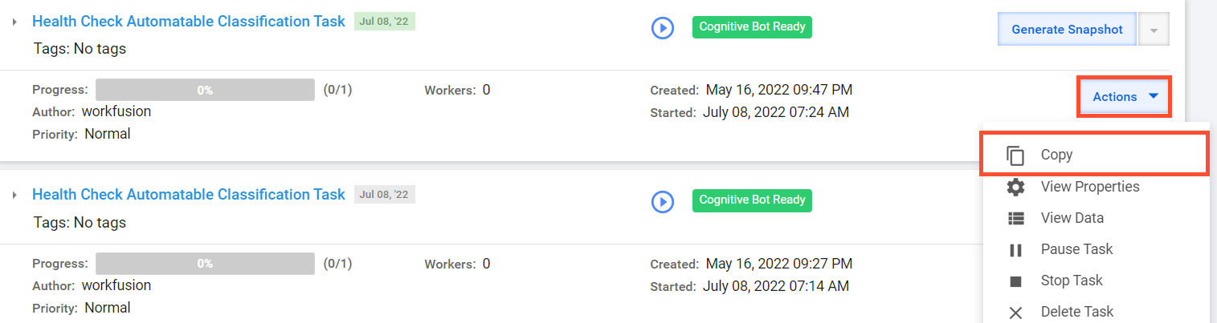Click the first task's 0% progress bar
The width and height of the screenshot is (1217, 323).
tap(205, 90)
